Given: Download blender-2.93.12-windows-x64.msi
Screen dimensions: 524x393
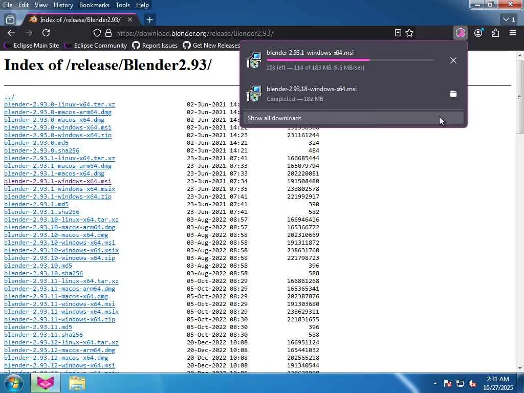Looking at the screenshot, I should [x=59, y=365].
